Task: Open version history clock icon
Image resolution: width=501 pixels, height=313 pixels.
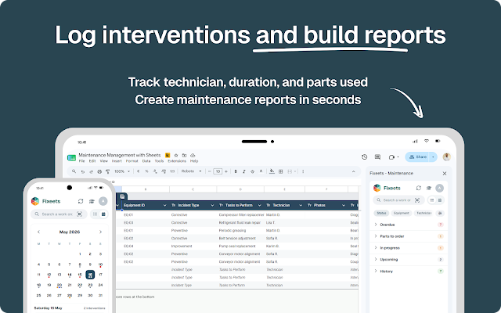Action: pos(364,156)
